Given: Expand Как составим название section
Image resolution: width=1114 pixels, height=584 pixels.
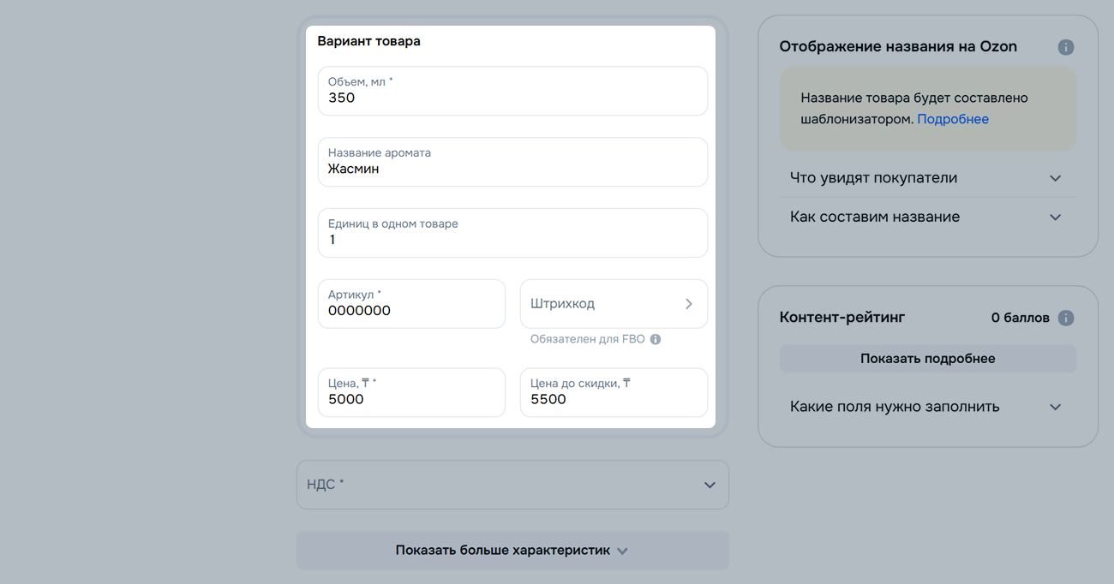Looking at the screenshot, I should coord(1055,218).
